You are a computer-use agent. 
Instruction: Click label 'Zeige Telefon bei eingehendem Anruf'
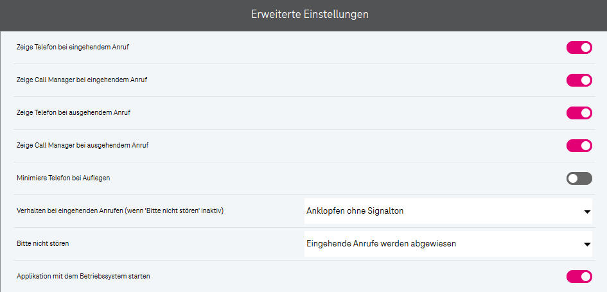click(x=73, y=47)
